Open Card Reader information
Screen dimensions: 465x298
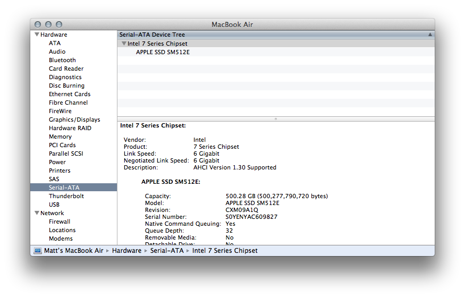pos(66,69)
